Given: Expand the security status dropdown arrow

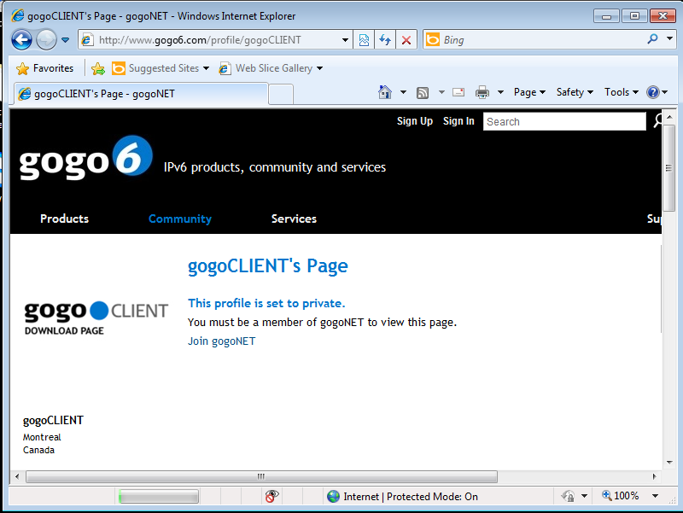Looking at the screenshot, I should pyautogui.click(x=585, y=496).
